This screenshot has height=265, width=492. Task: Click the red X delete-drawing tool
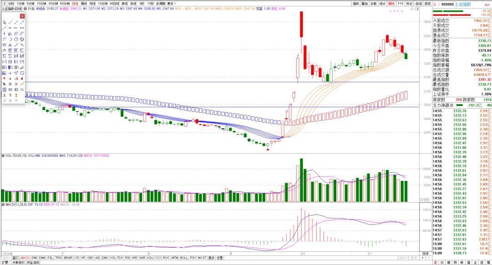tap(16, 84)
